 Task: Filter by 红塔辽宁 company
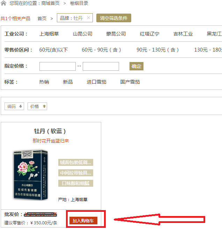(149, 34)
